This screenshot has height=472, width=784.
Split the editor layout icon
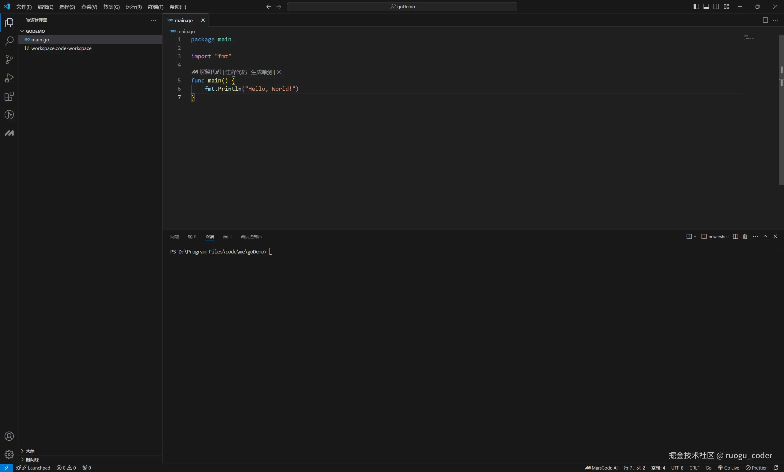click(x=765, y=20)
